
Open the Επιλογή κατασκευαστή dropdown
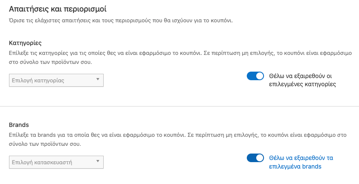pos(56,162)
